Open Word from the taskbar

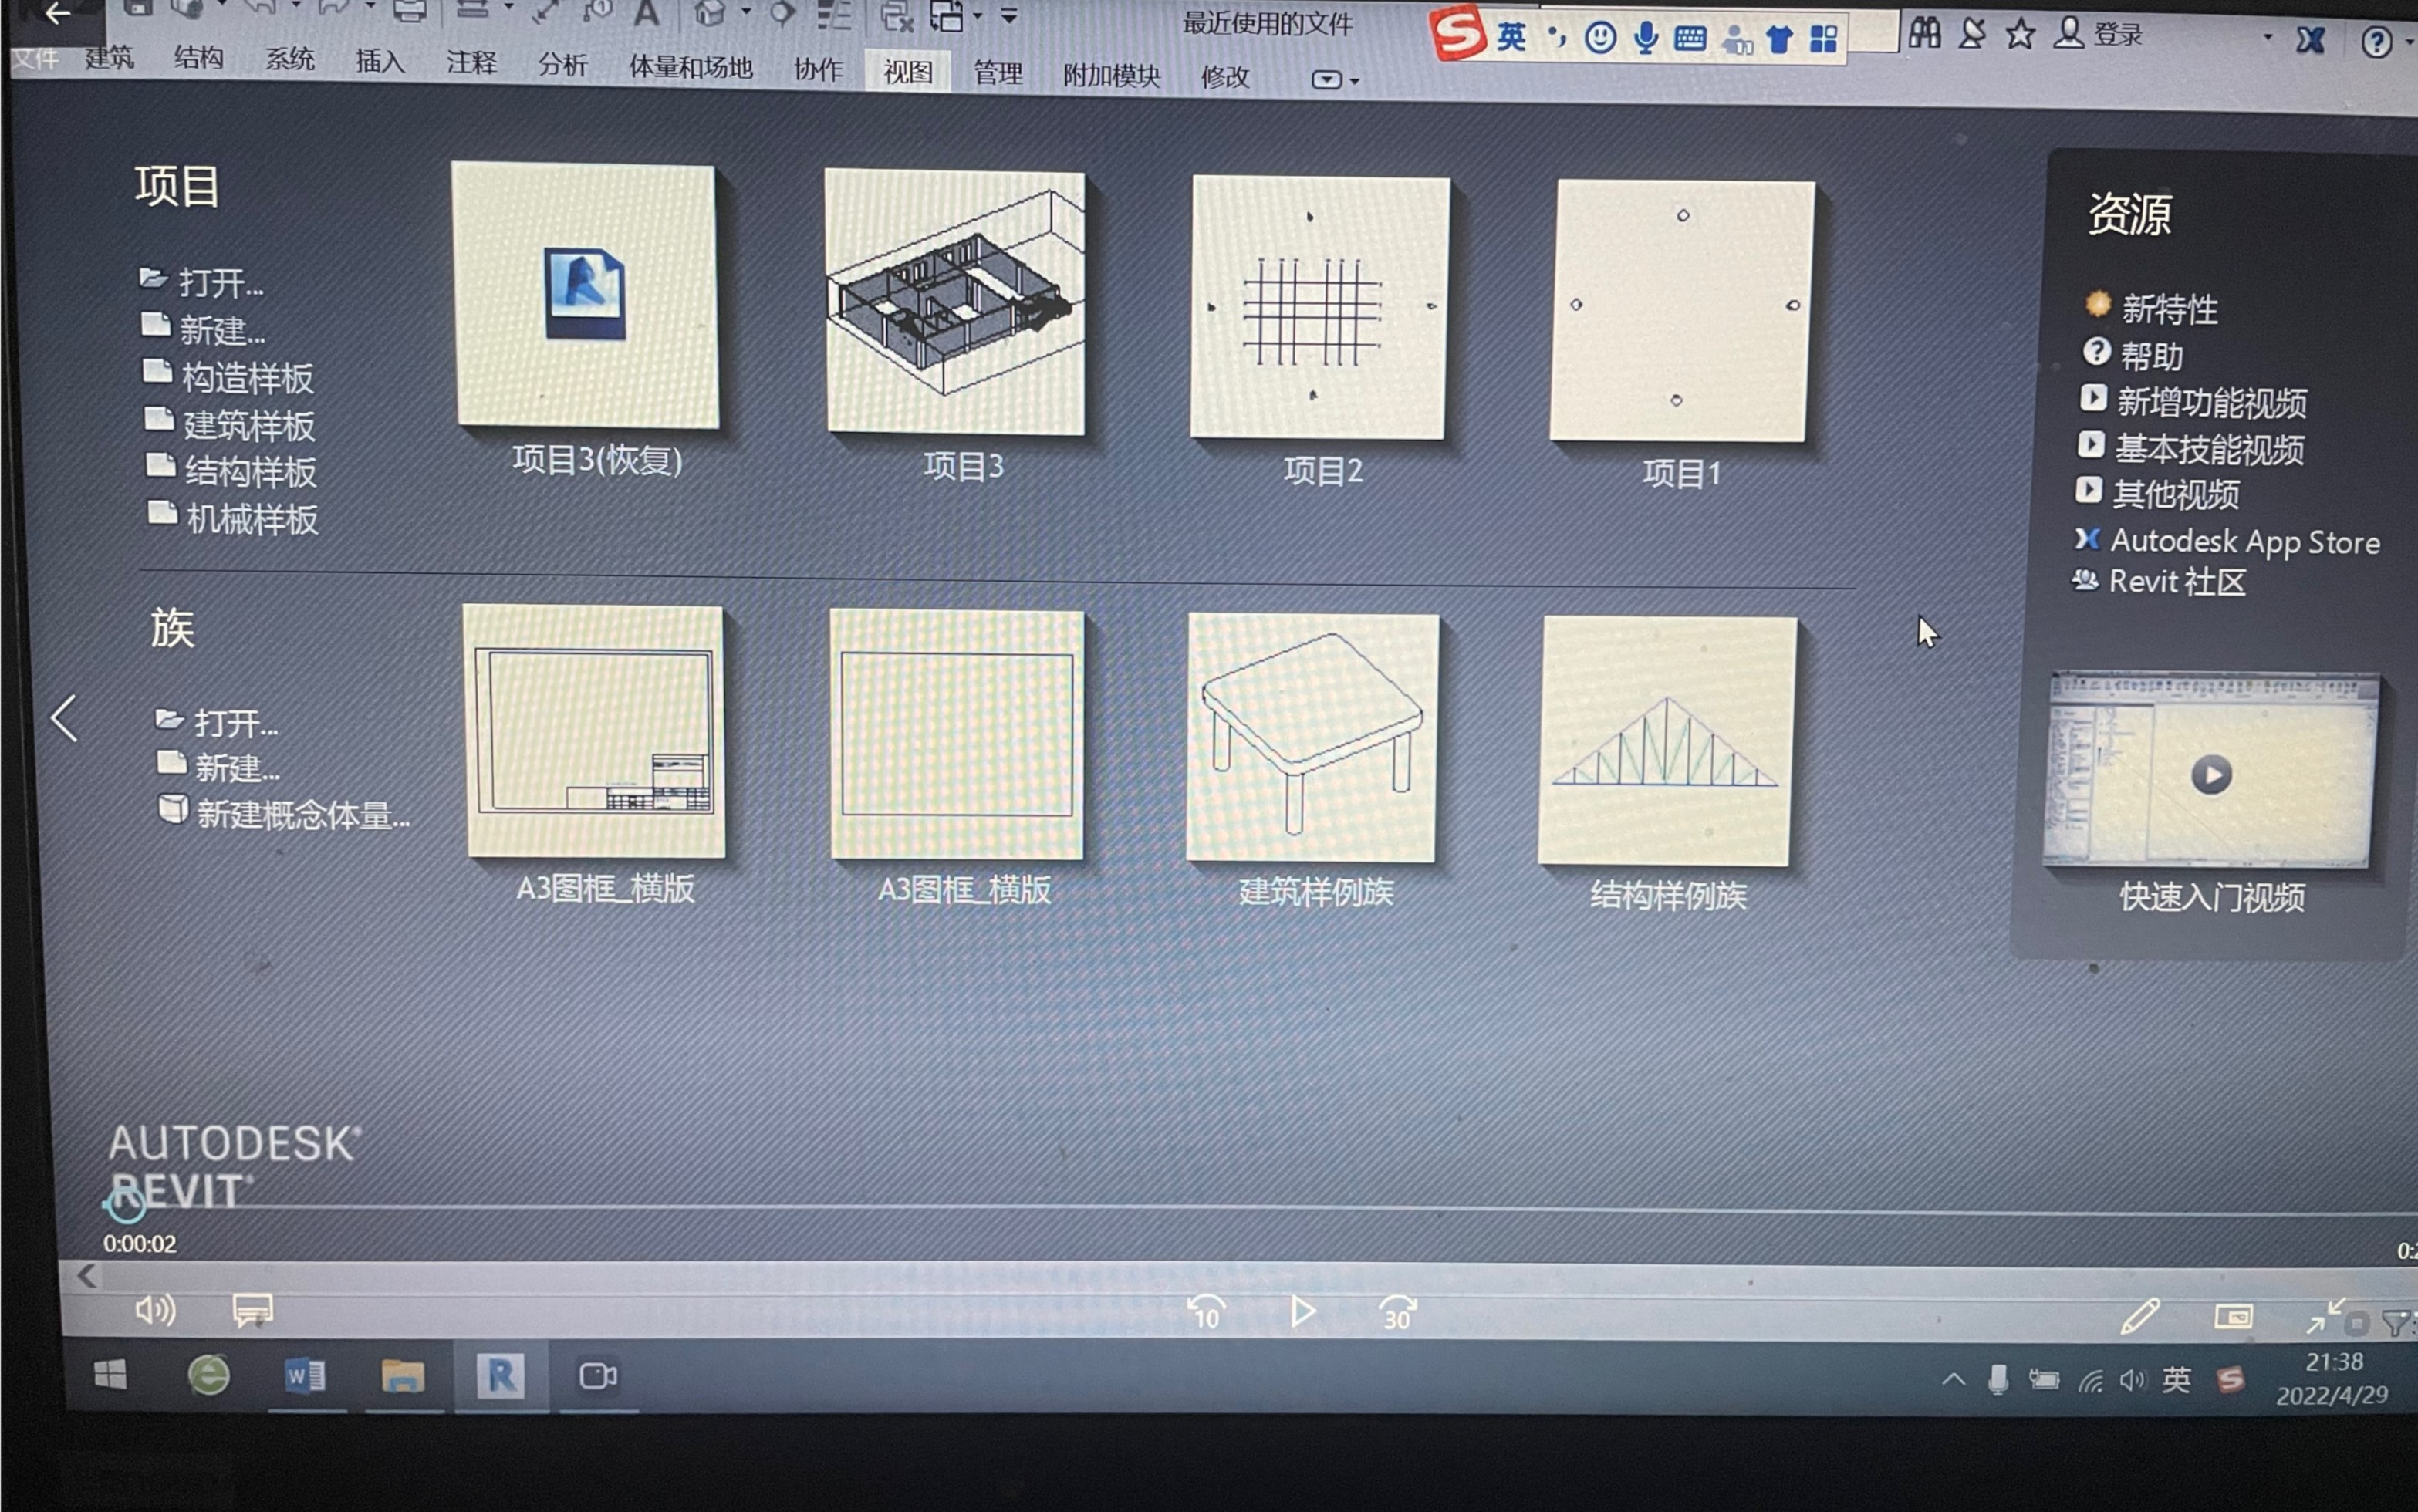[x=305, y=1376]
